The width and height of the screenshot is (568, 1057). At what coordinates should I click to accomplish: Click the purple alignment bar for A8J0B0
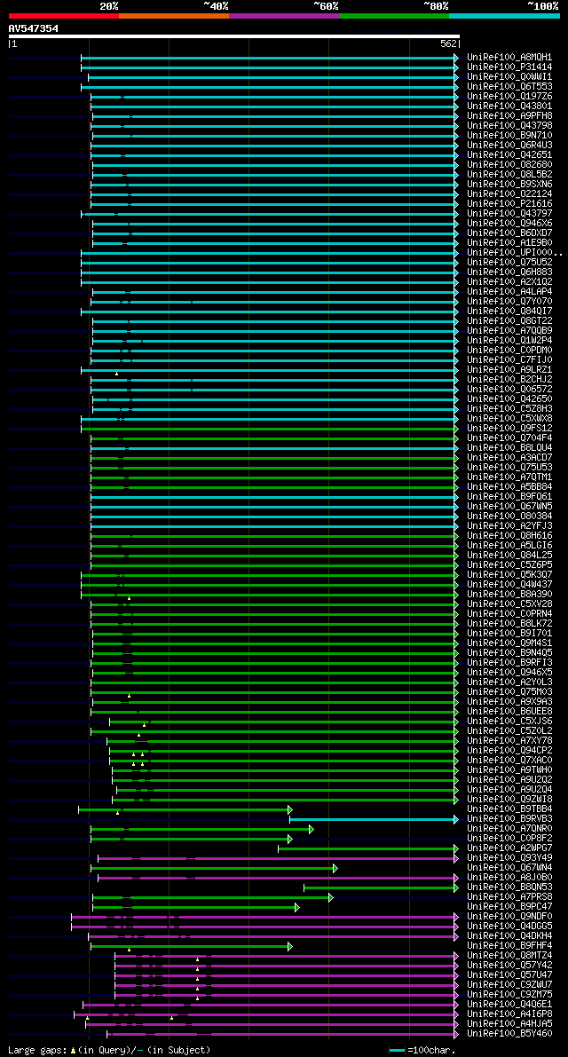point(279,879)
